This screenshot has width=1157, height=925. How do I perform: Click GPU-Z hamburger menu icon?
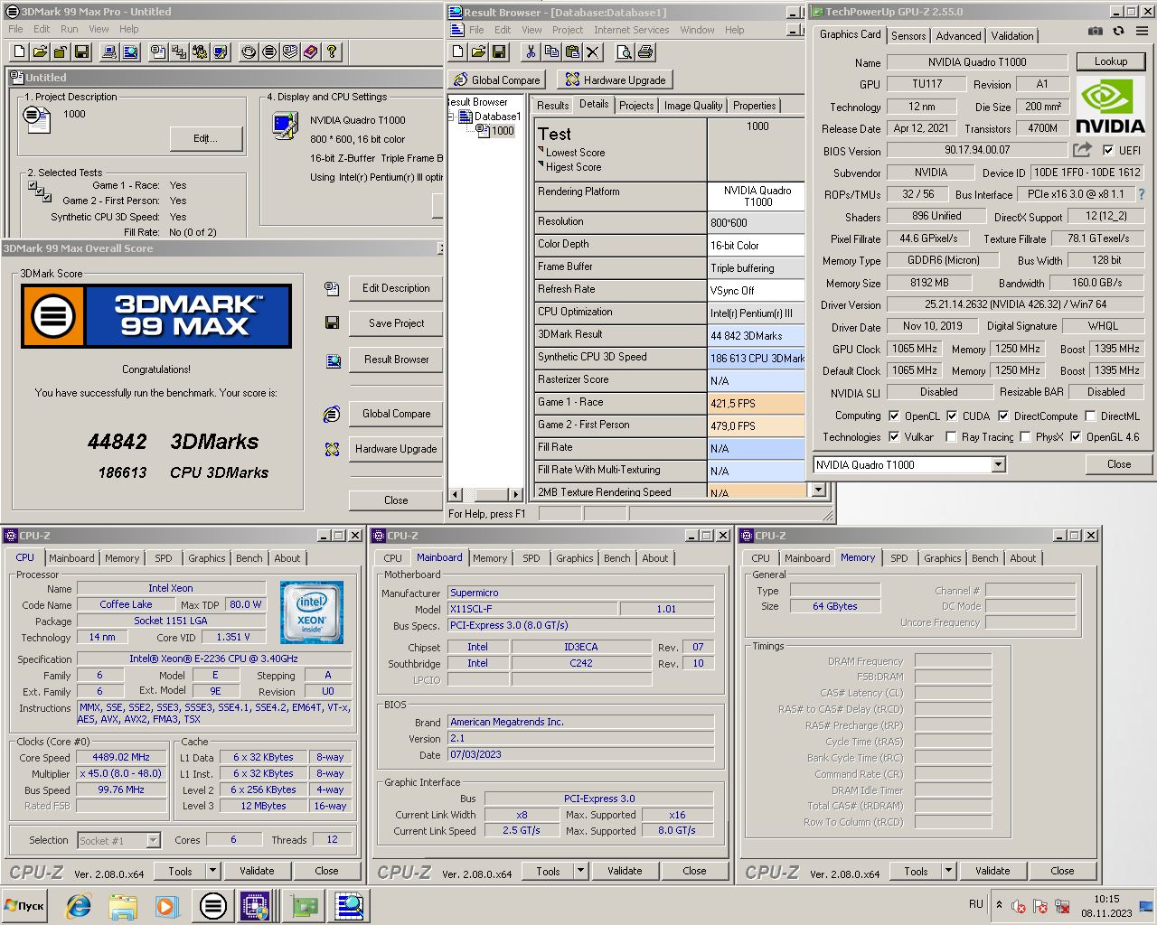point(1142,31)
